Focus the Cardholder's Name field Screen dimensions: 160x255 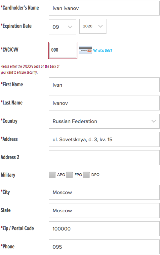coord(104,8)
